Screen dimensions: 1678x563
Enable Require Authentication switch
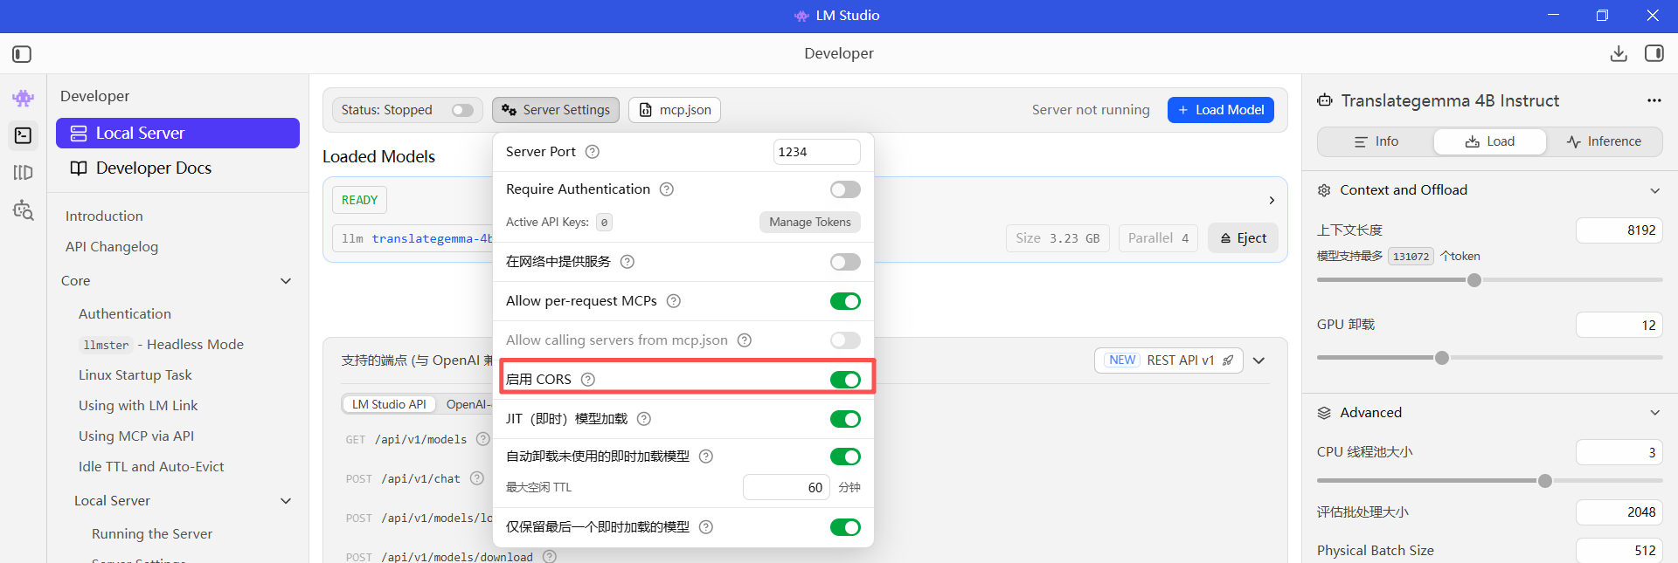tap(845, 189)
